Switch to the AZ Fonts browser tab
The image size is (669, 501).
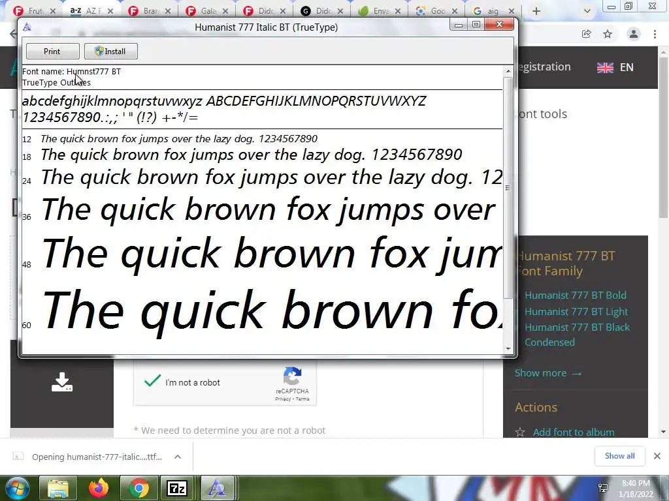[x=91, y=10]
